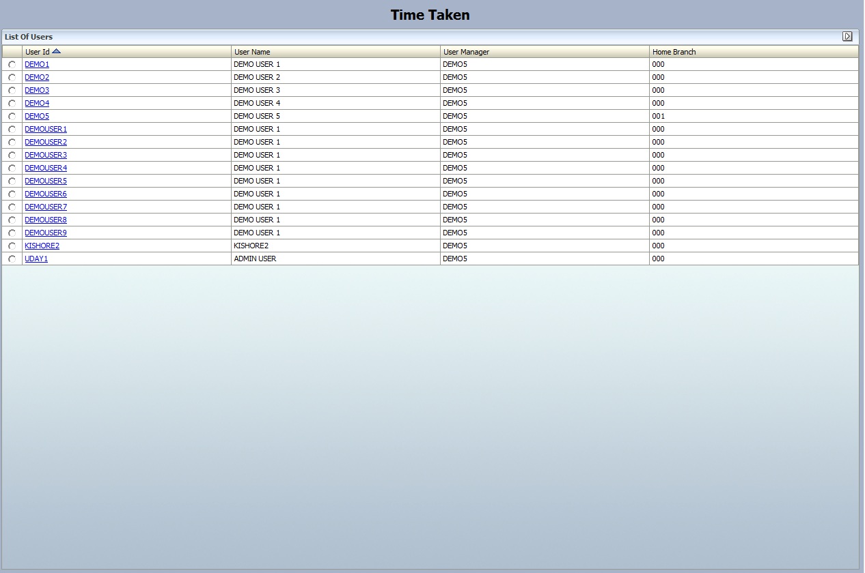Screen dimensions: 865x573
Task: Pick the UDAY1 row radio button
Action: (12, 259)
